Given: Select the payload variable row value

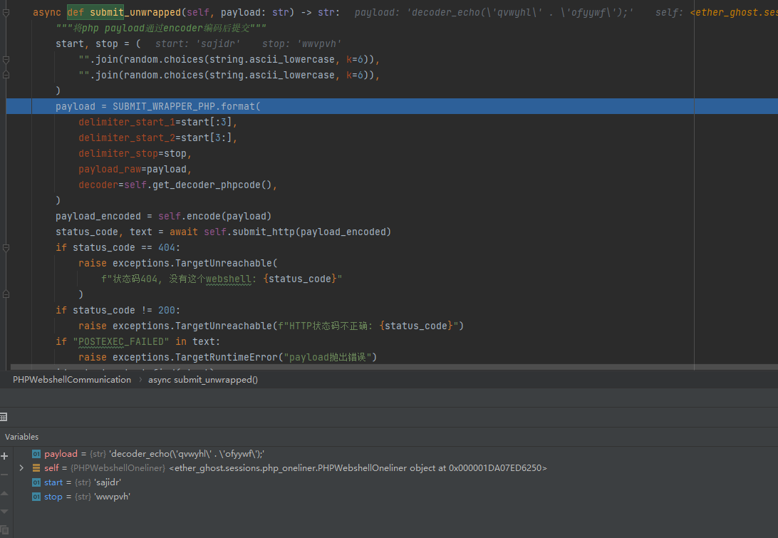Looking at the screenshot, I should point(187,454).
